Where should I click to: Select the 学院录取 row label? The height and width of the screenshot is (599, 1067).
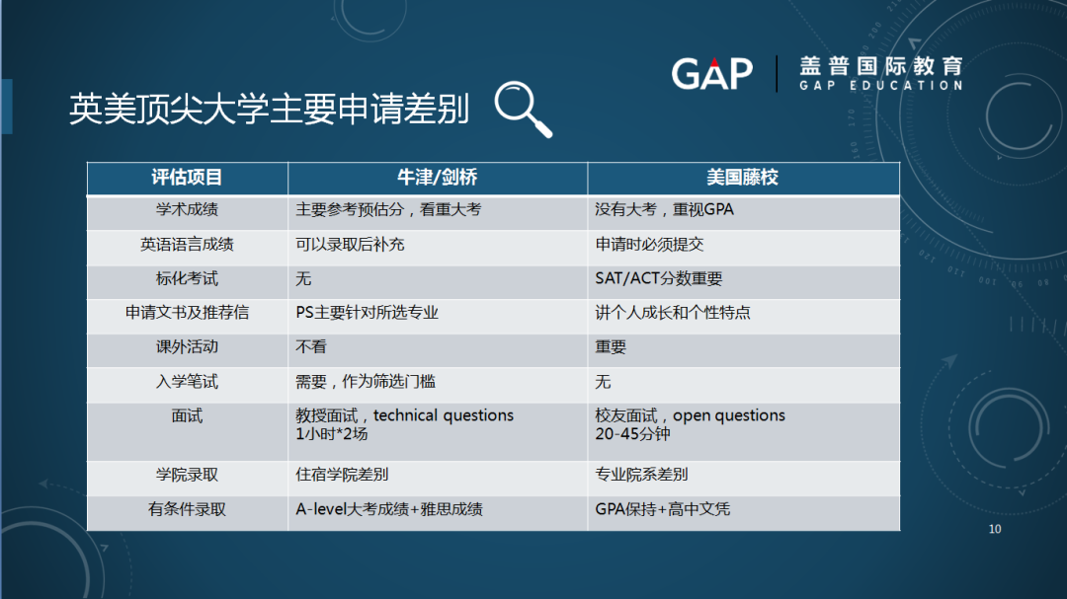click(x=187, y=476)
